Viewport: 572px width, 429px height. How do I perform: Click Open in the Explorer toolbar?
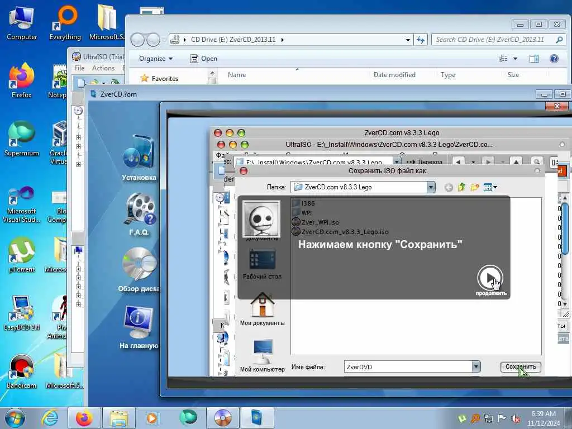click(204, 59)
